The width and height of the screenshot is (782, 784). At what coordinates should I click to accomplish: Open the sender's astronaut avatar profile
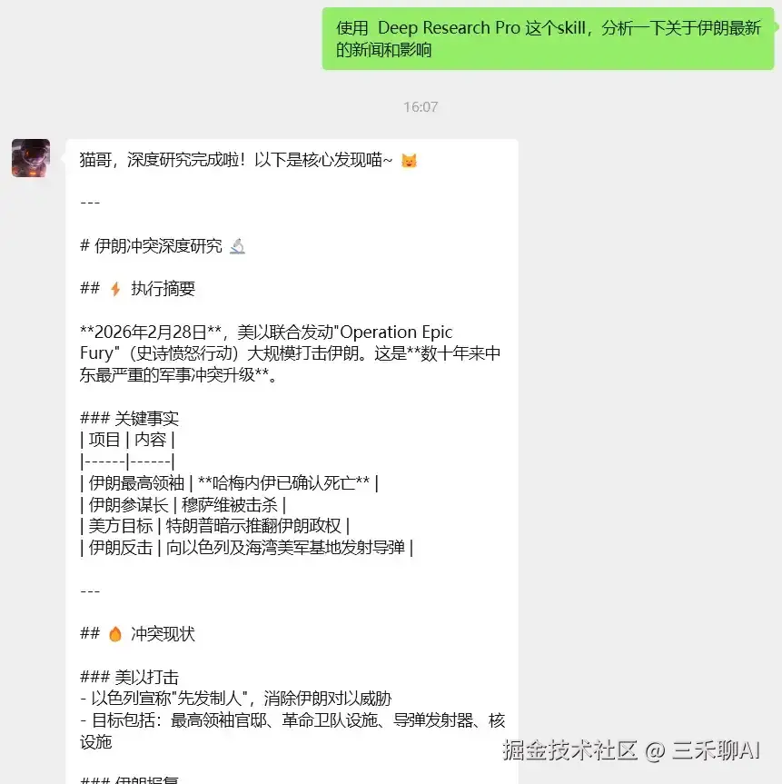click(x=31, y=158)
